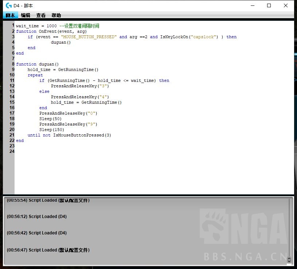The image size is (297, 269).
Task: Click the Logitech G logo icon
Action: 8,5
